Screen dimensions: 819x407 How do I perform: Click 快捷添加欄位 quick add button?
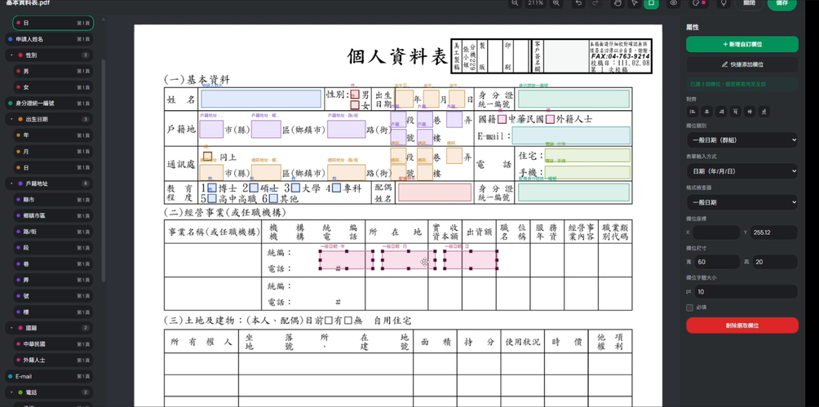[x=742, y=64]
